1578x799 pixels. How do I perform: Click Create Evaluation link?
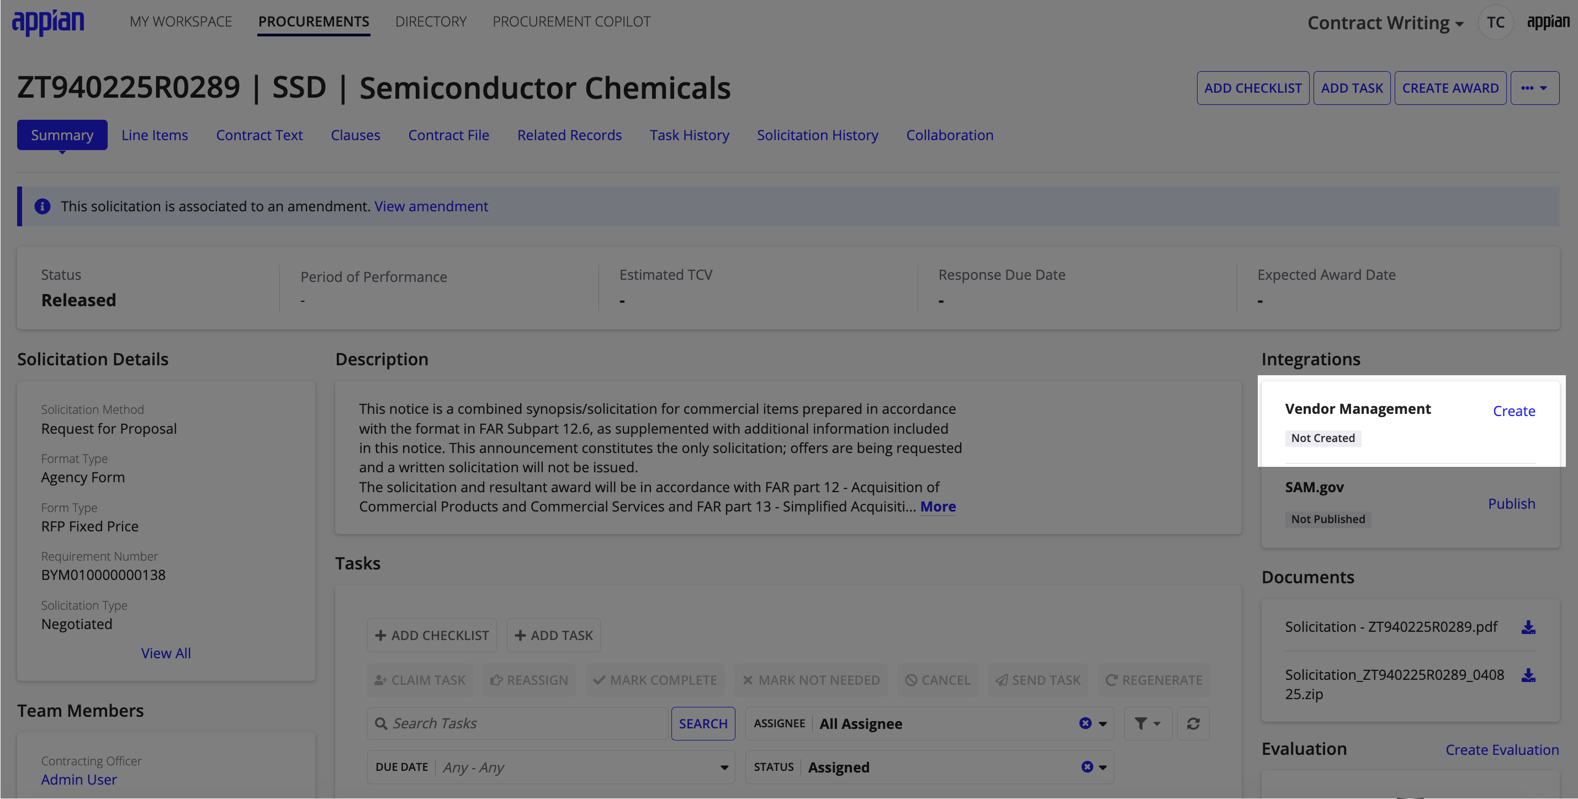1502,749
